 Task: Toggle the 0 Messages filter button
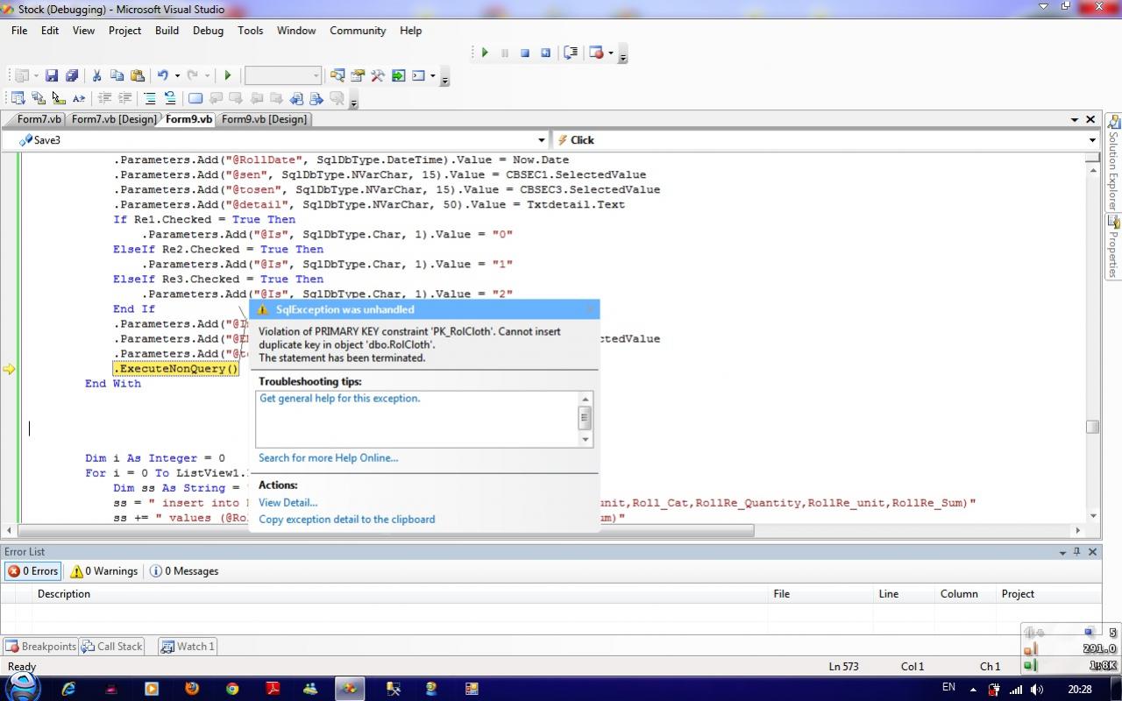click(184, 571)
